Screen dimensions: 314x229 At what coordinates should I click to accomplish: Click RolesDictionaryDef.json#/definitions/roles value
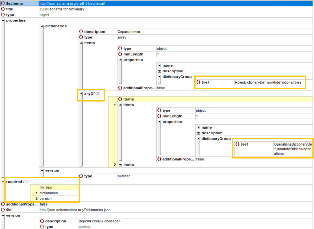click(268, 82)
